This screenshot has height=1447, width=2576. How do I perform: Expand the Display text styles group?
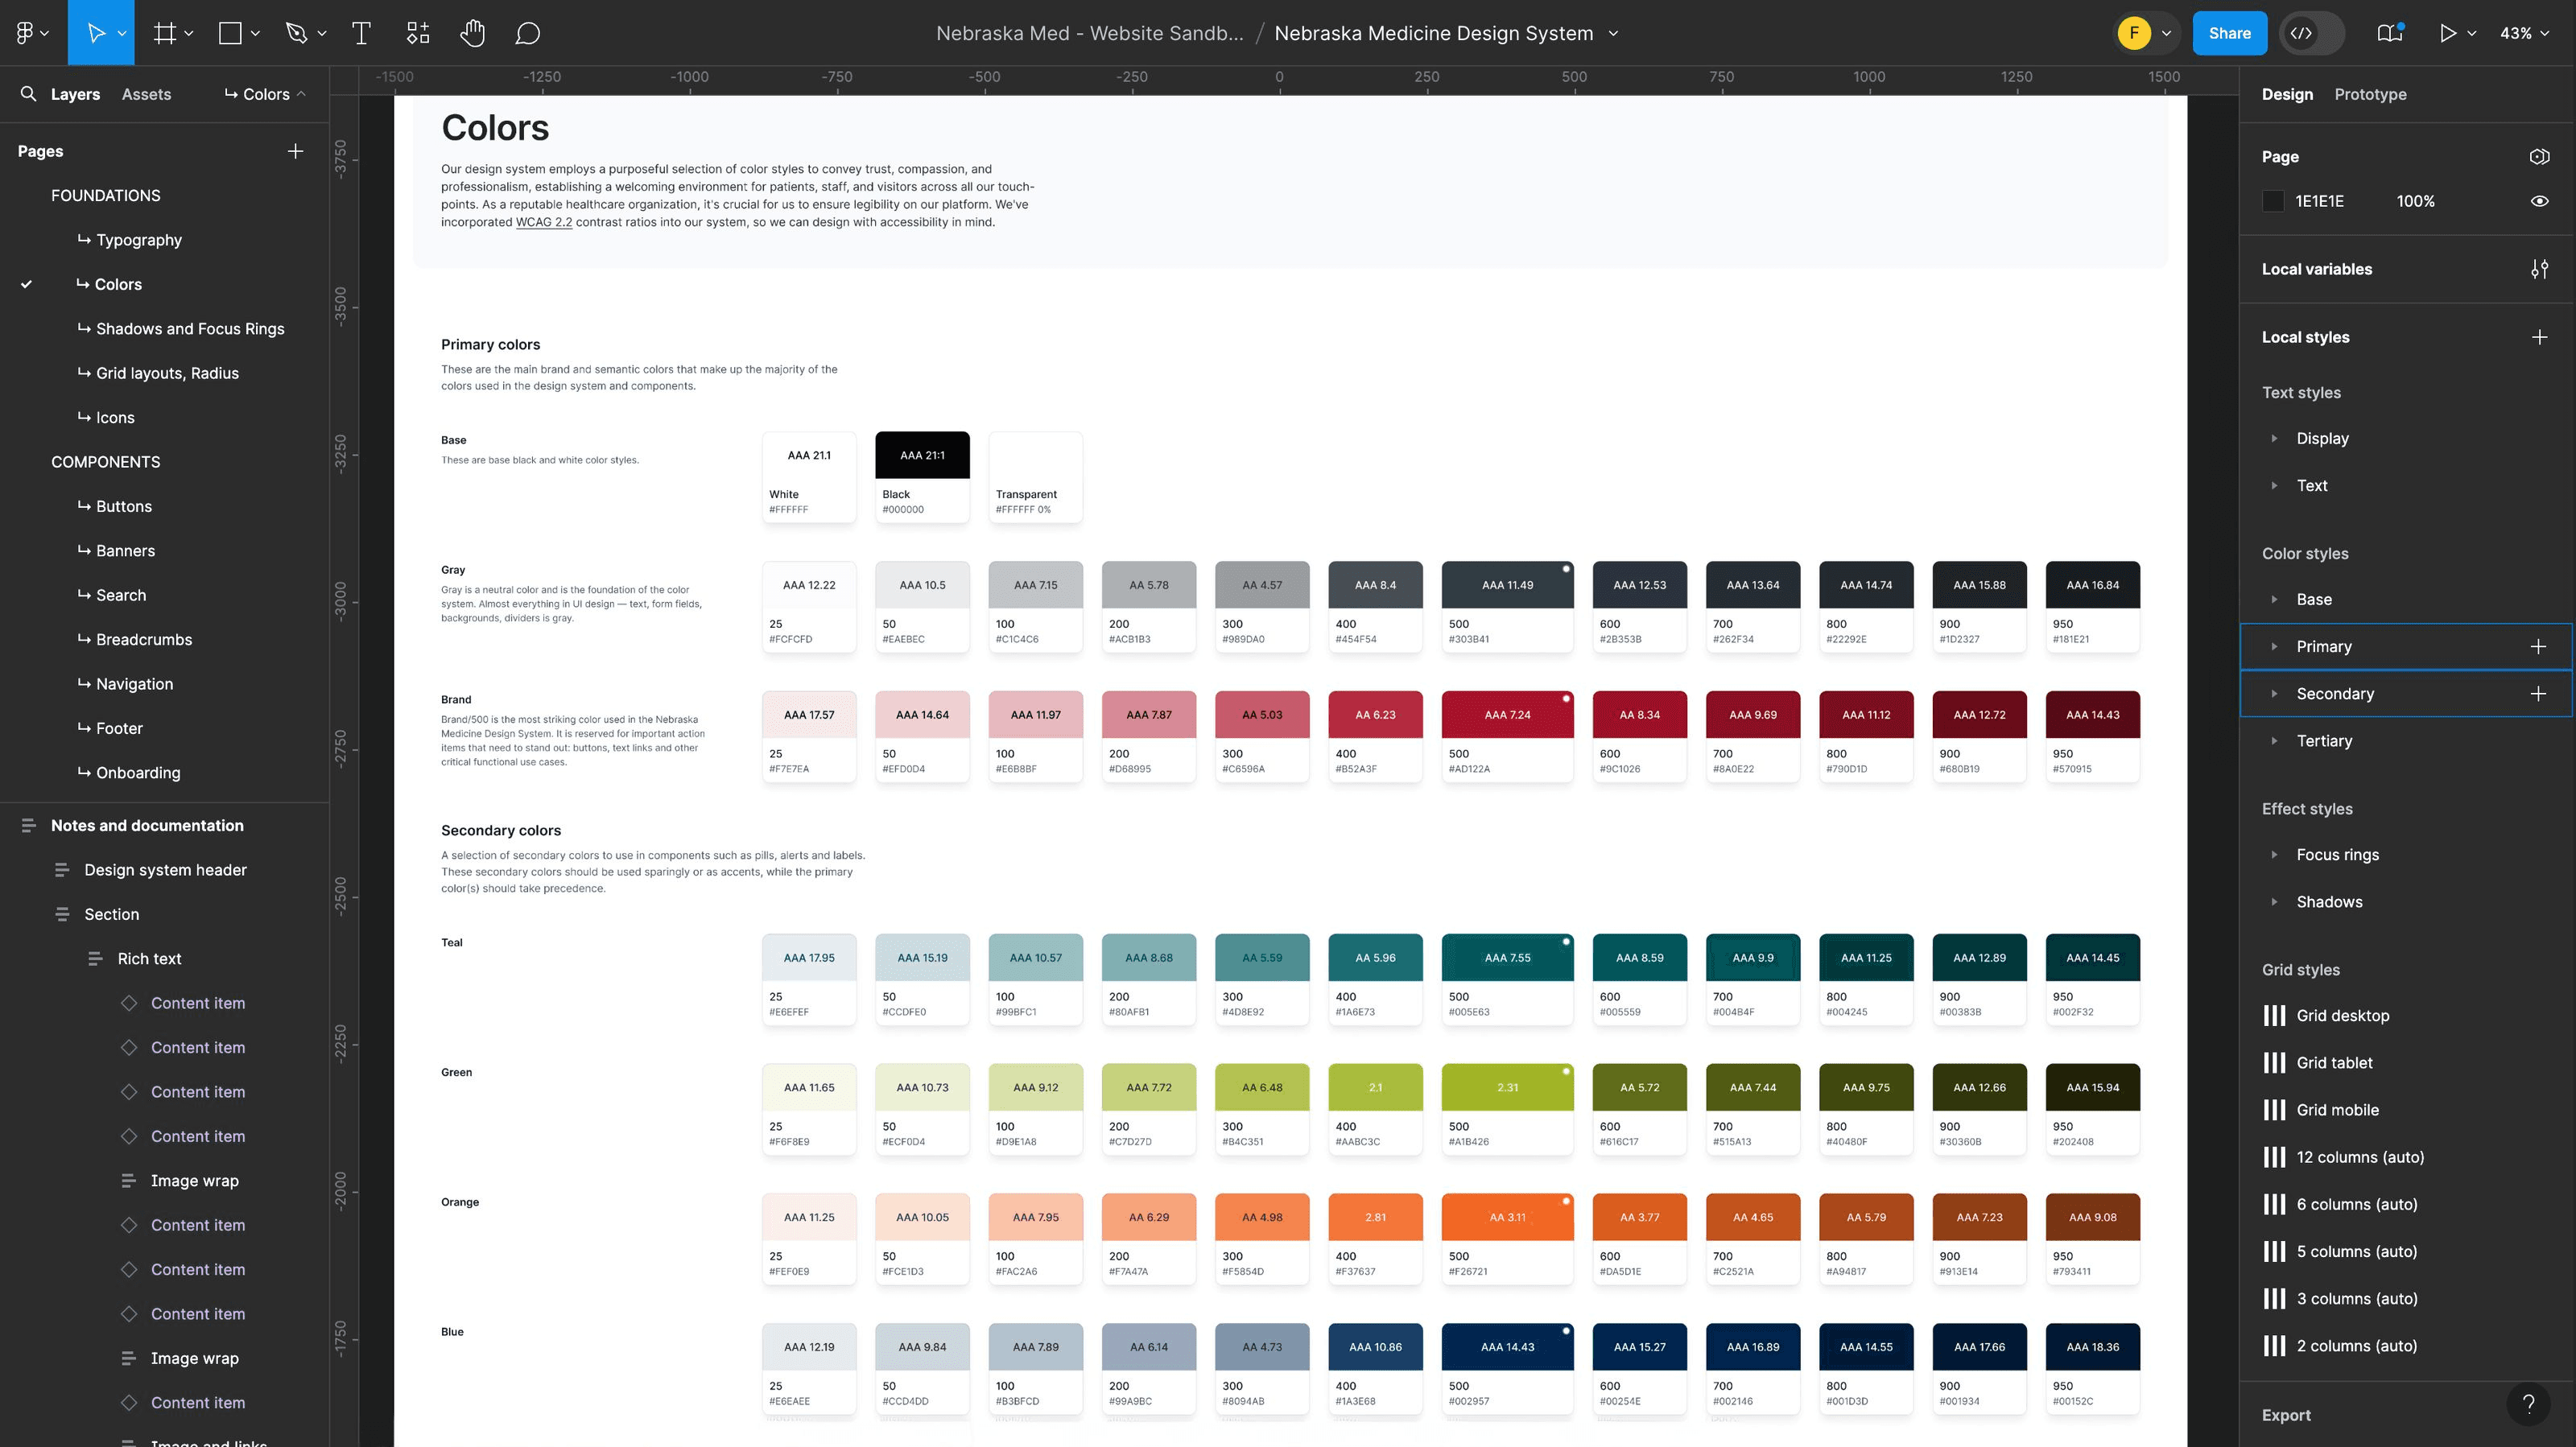2274,439
